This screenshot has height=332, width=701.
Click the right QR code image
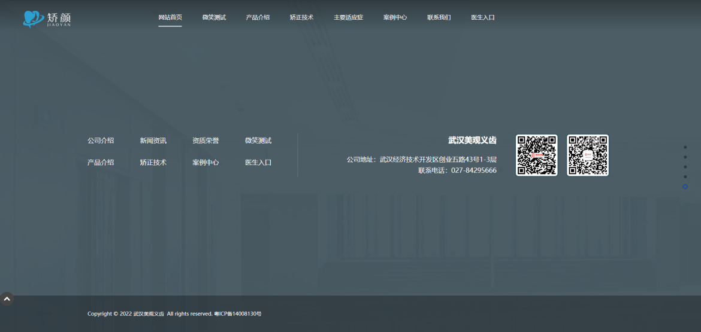click(587, 155)
